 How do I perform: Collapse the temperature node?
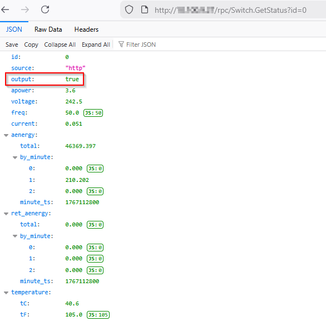(6, 293)
